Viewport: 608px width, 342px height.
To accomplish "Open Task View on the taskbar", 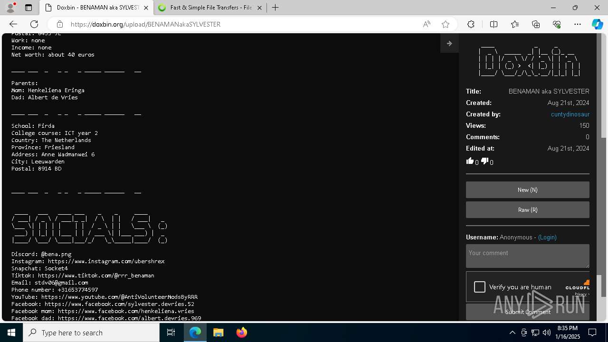I will click(171, 332).
